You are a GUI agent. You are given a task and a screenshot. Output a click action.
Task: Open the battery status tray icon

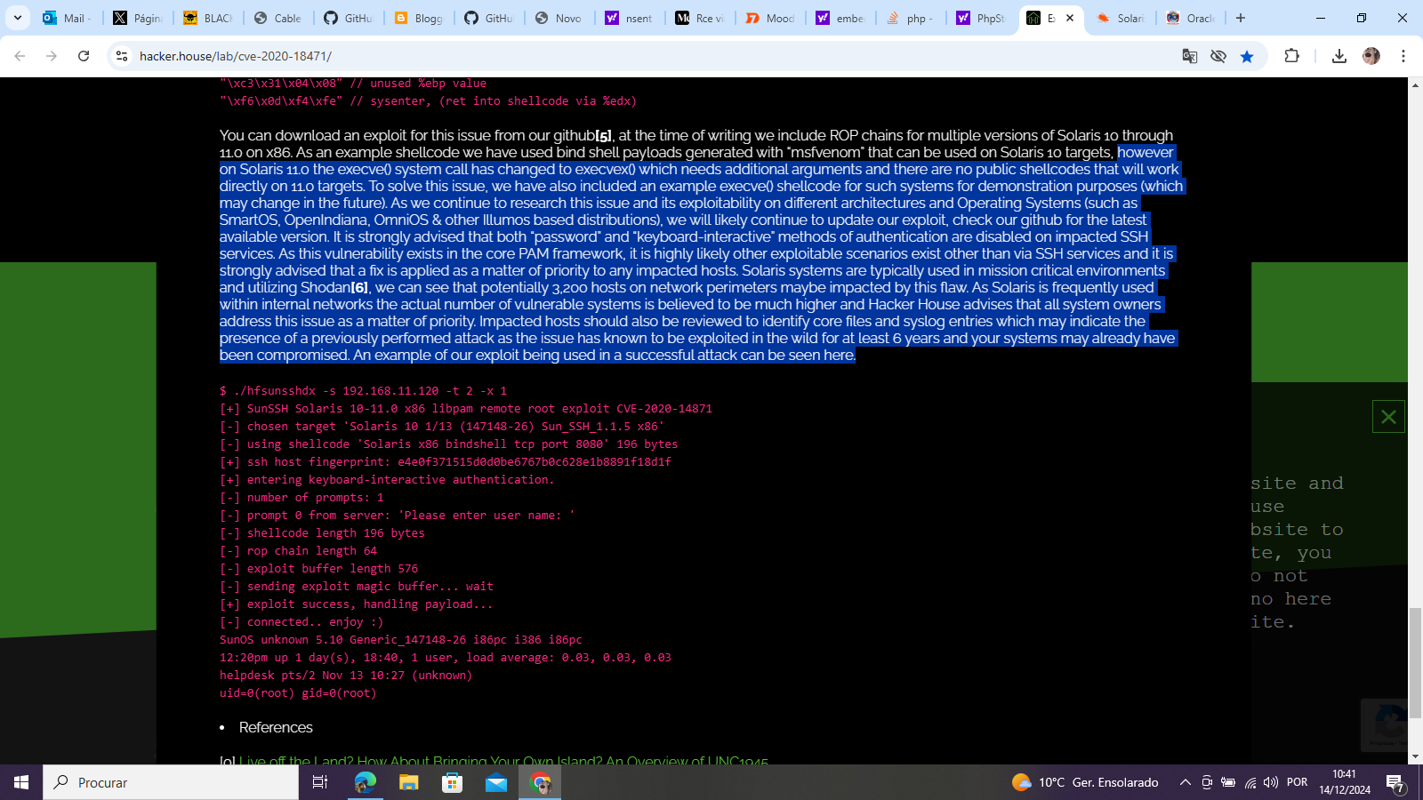click(x=1228, y=782)
